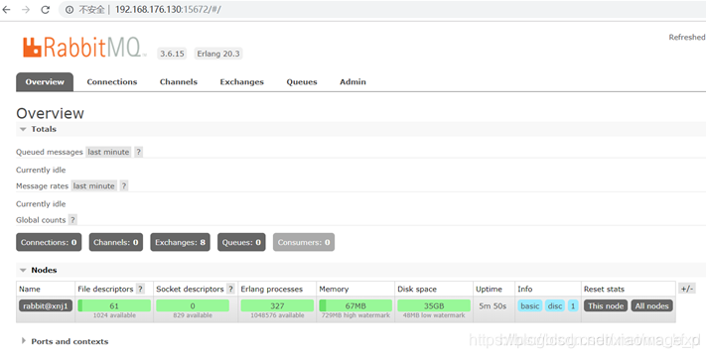This screenshot has width=709, height=358.
Task: Reload the page with the refresh icon
Action: (46, 10)
